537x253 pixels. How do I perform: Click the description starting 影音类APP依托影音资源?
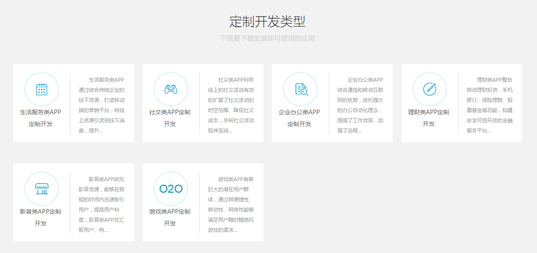click(x=102, y=204)
